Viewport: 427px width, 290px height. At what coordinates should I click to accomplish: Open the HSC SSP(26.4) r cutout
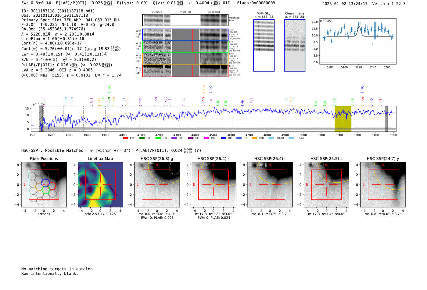point(213,185)
